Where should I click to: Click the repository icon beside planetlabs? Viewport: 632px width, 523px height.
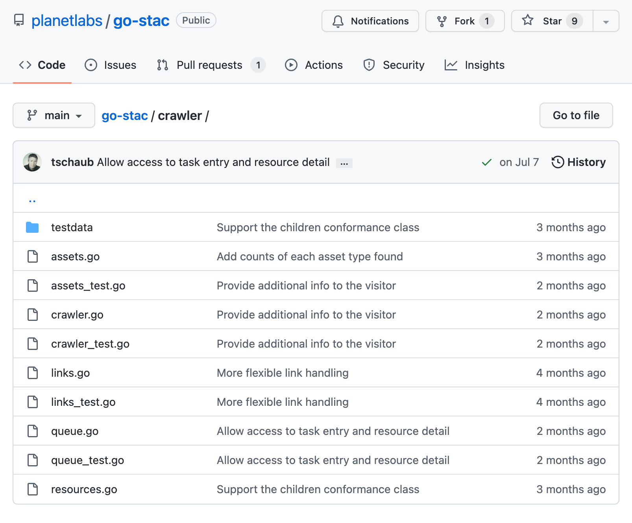19,20
